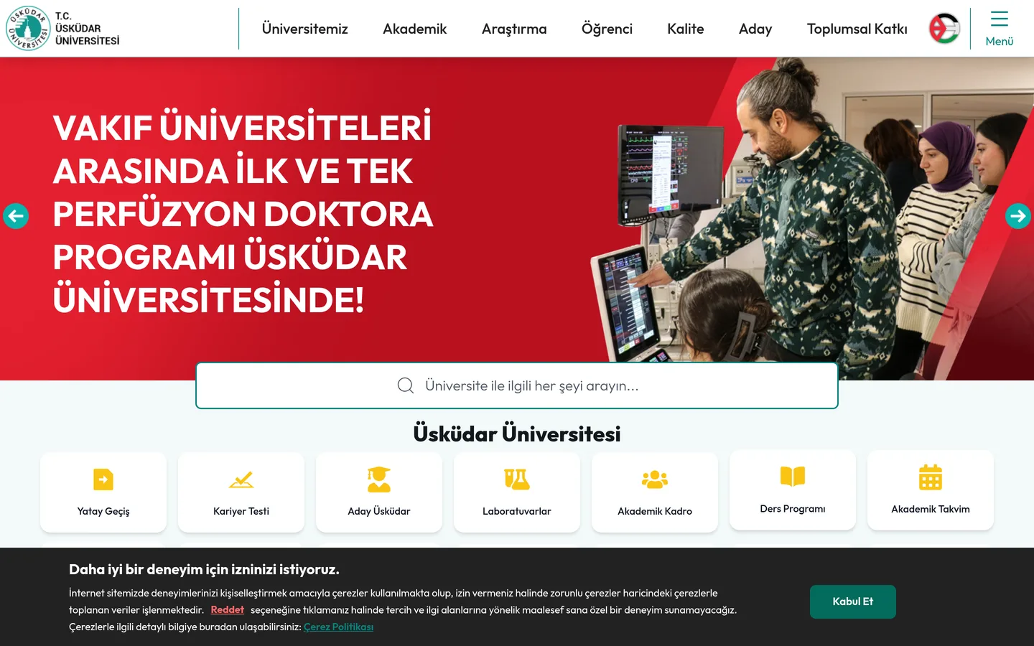Click the search magnifier icon
This screenshot has height=646, width=1034.
[x=406, y=385]
